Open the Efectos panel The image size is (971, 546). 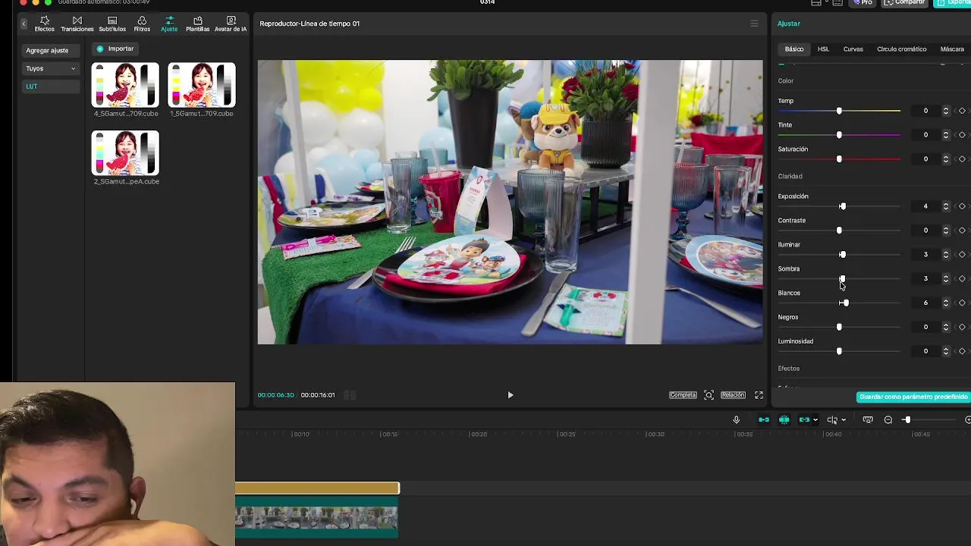tap(44, 24)
